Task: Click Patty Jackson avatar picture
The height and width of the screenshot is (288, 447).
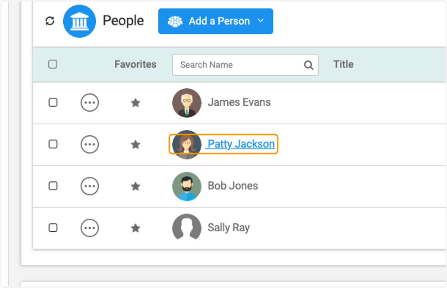Action: click(187, 144)
